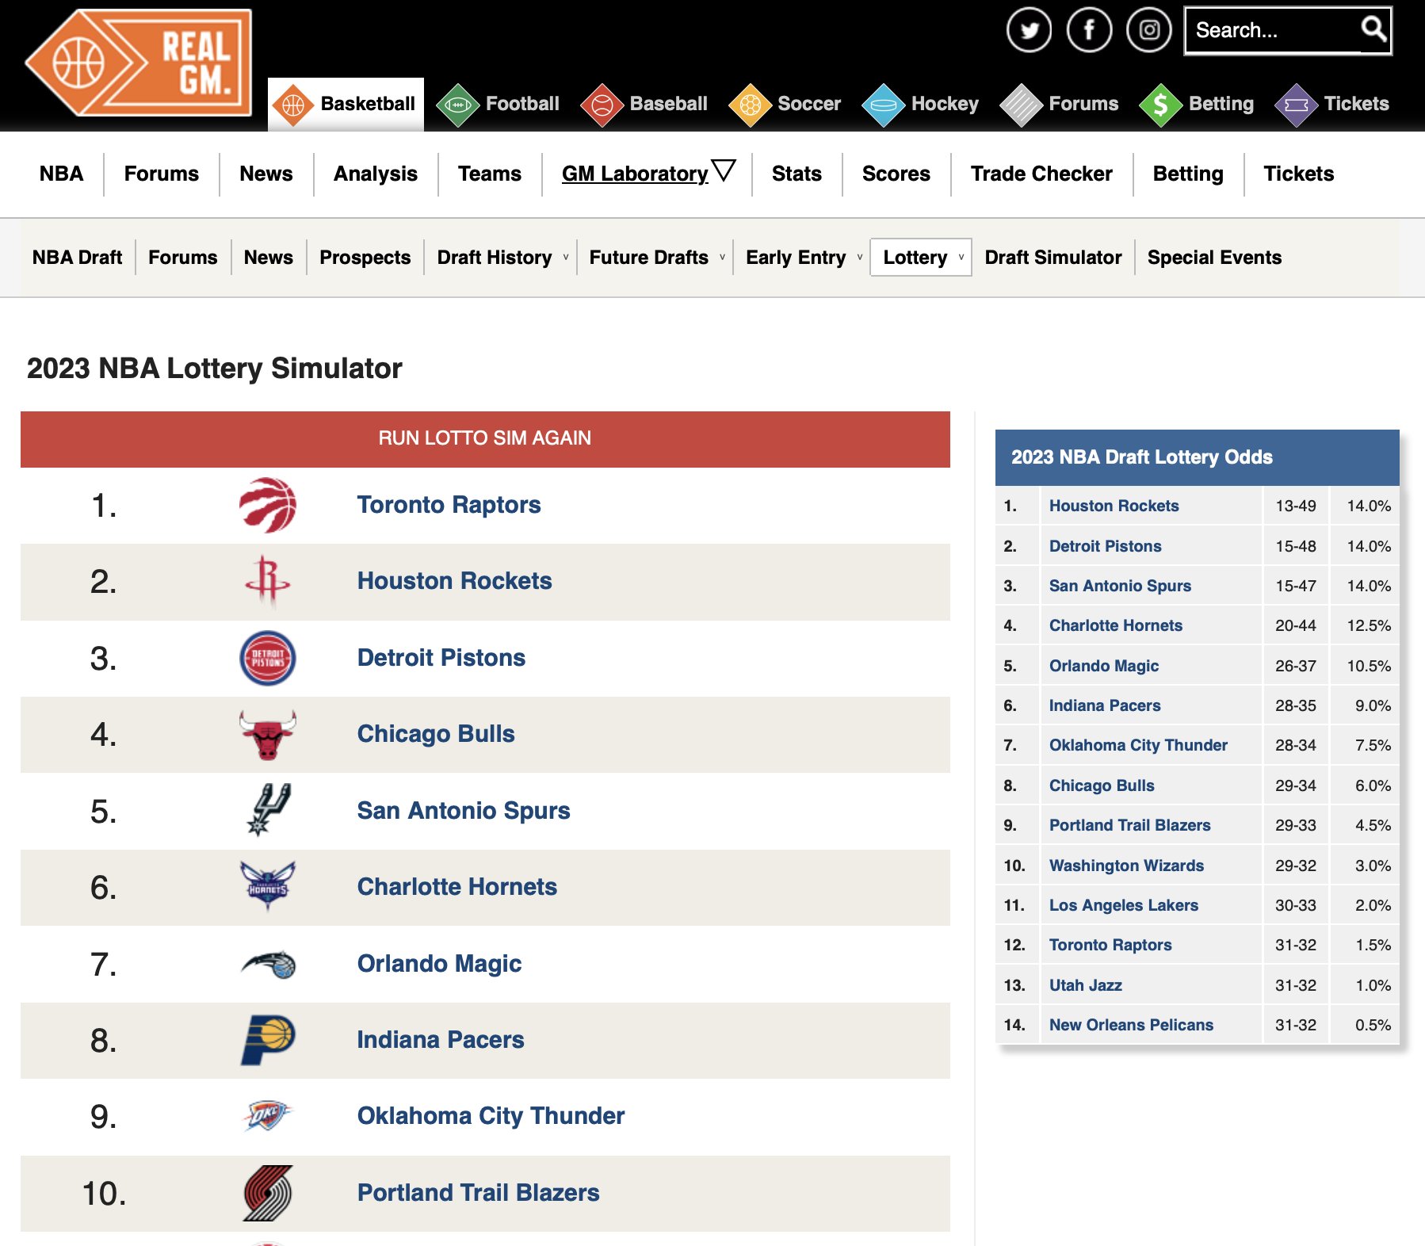This screenshot has height=1246, width=1425.
Task: Open the Scores page
Action: pos(896,174)
